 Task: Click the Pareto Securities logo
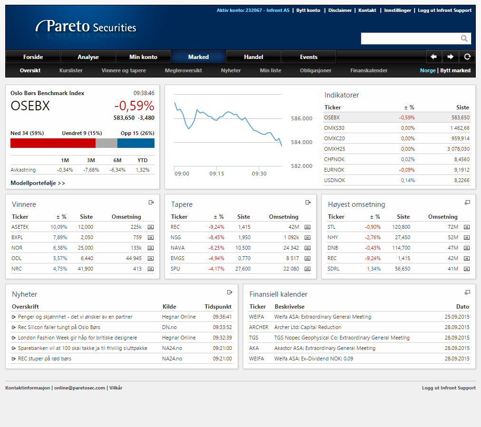[x=86, y=27]
